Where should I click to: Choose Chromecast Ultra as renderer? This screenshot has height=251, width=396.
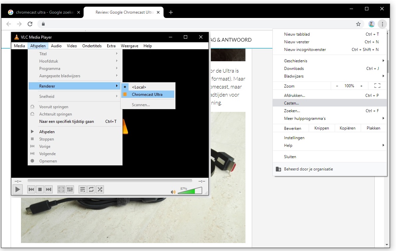(147, 95)
